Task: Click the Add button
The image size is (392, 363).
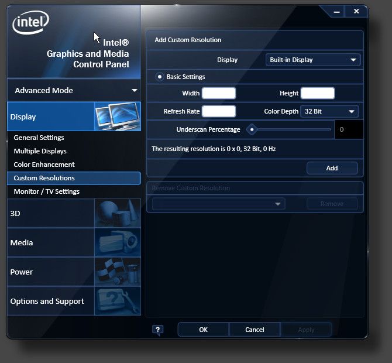Action: [x=332, y=168]
